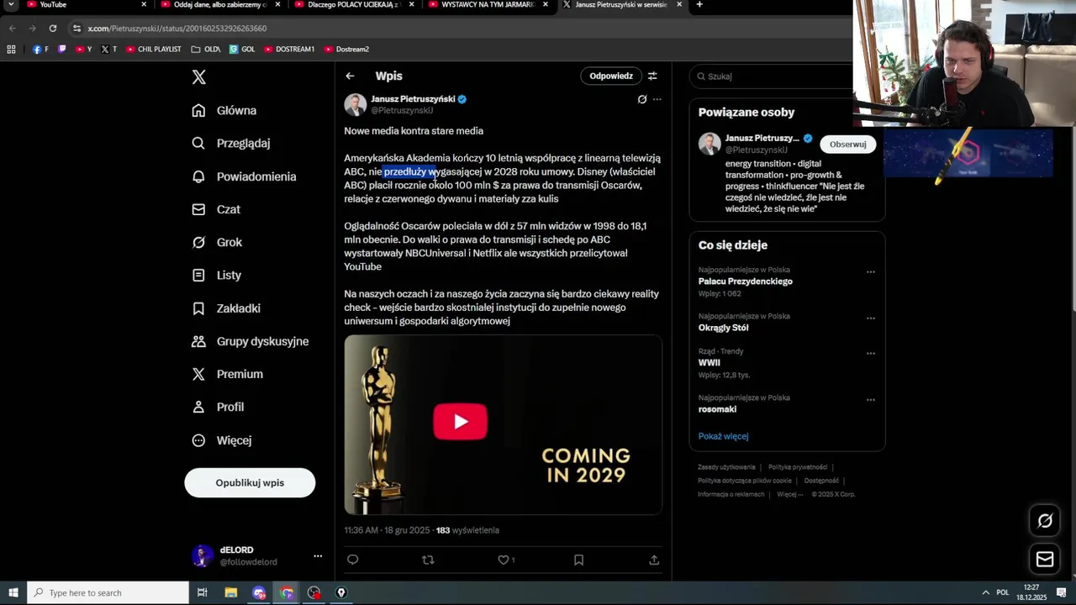Click the X logo in the sidebar

click(198, 77)
